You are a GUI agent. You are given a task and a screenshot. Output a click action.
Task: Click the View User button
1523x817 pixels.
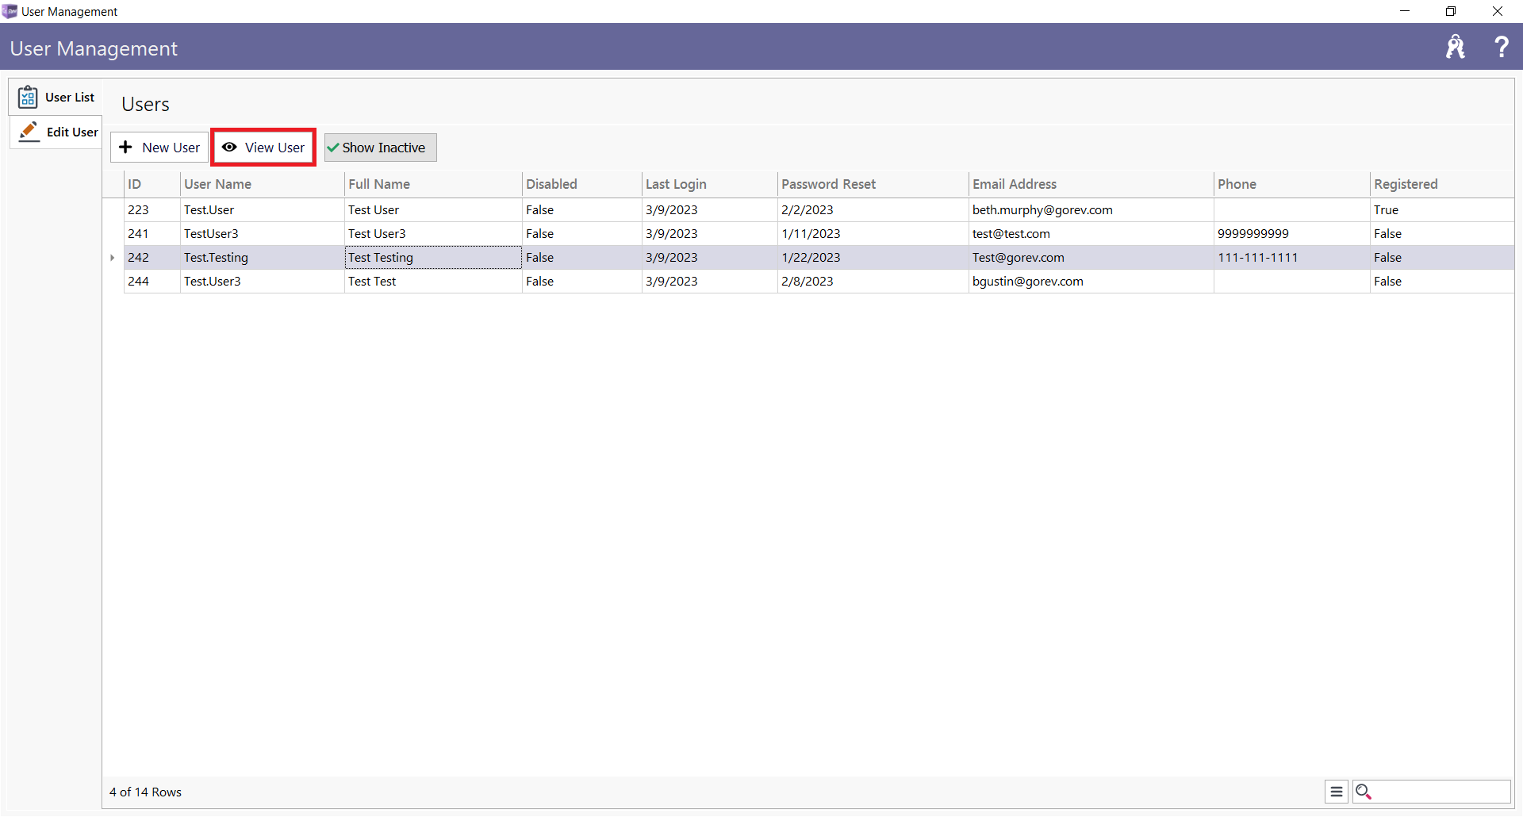263,148
